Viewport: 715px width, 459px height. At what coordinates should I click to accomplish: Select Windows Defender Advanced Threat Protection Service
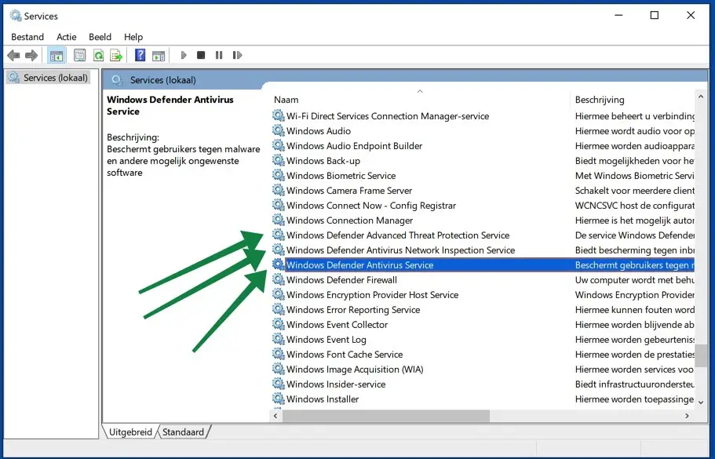click(398, 235)
